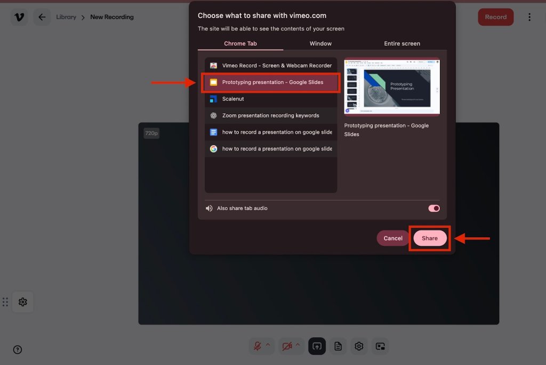This screenshot has height=365, width=546.
Task: Click the Prototyping presentation caption under preview
Action: coord(386,130)
